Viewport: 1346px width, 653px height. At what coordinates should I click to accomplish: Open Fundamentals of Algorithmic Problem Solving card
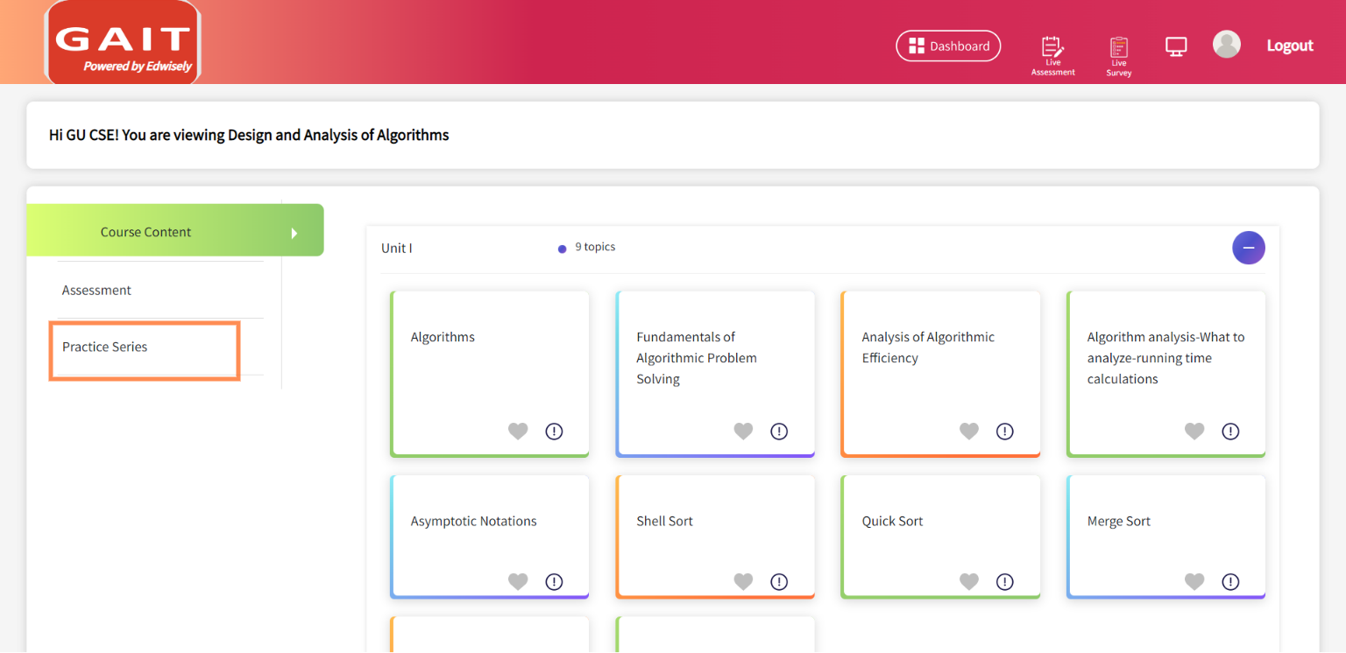coord(715,374)
